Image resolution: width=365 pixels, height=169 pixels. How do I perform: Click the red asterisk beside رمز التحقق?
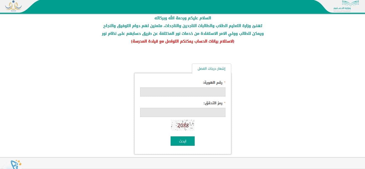coord(225,103)
